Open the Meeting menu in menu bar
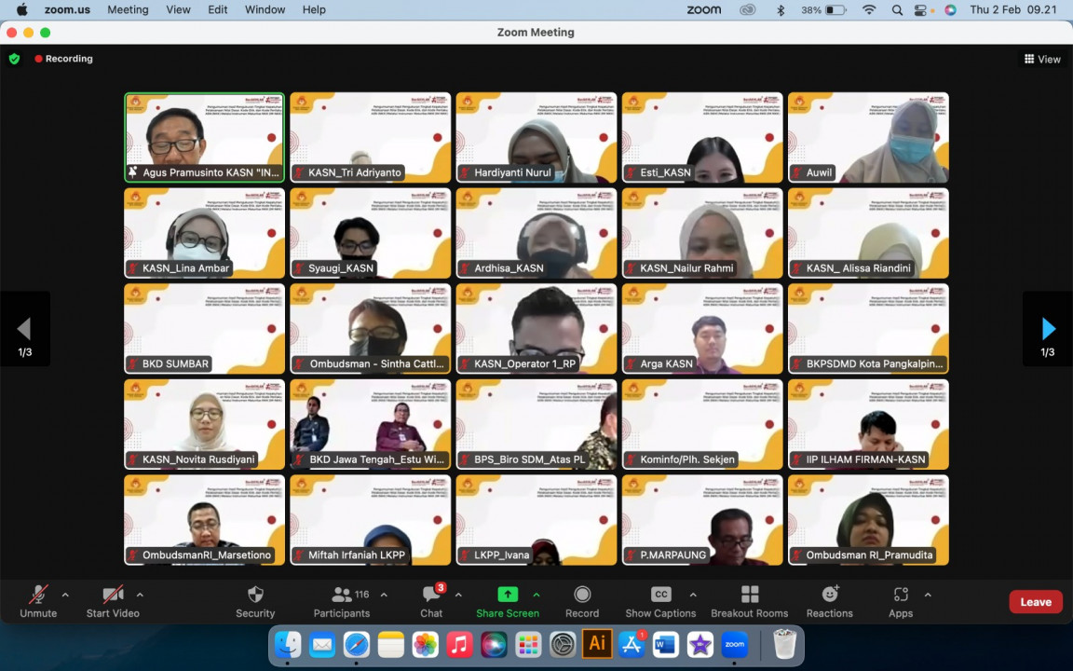 tap(128, 9)
